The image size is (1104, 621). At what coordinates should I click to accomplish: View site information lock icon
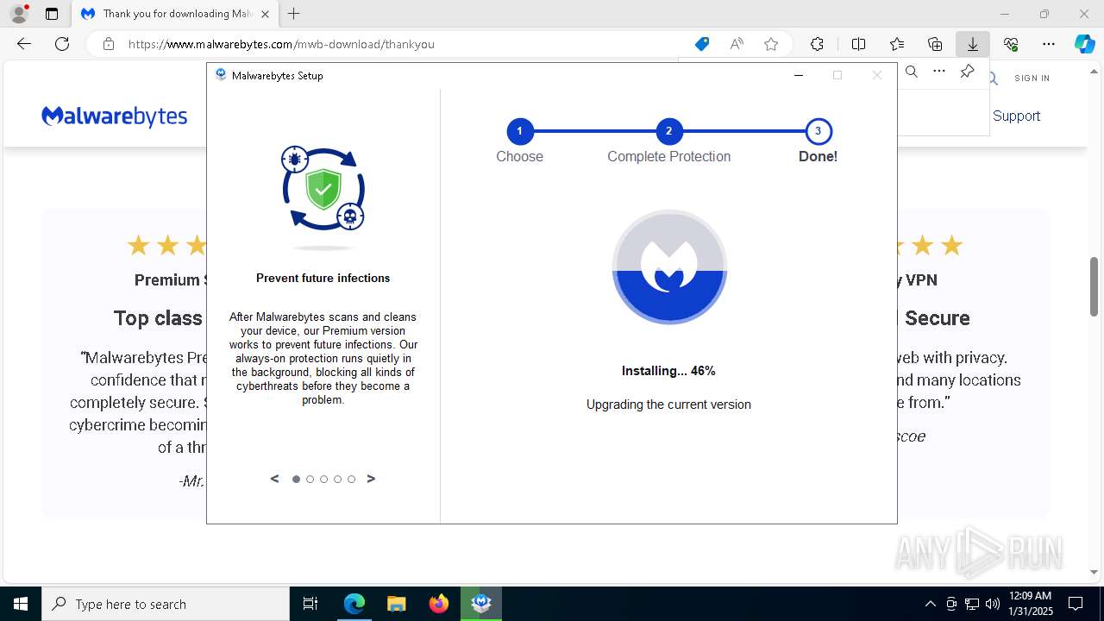[x=109, y=44]
